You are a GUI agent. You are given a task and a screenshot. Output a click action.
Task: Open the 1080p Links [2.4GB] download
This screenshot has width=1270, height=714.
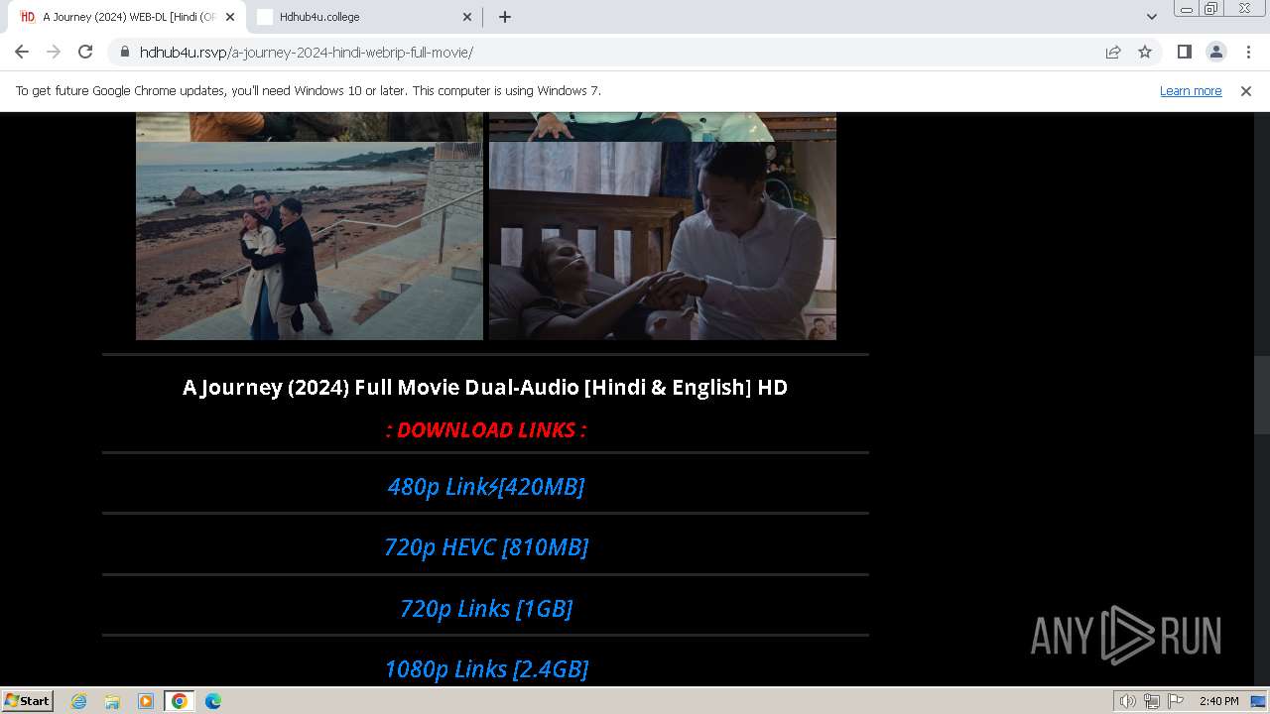click(486, 669)
